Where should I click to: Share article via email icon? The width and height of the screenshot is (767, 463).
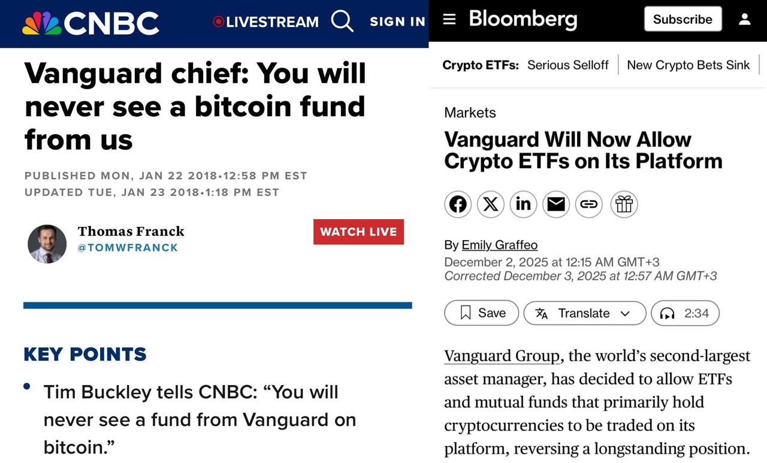tap(556, 204)
